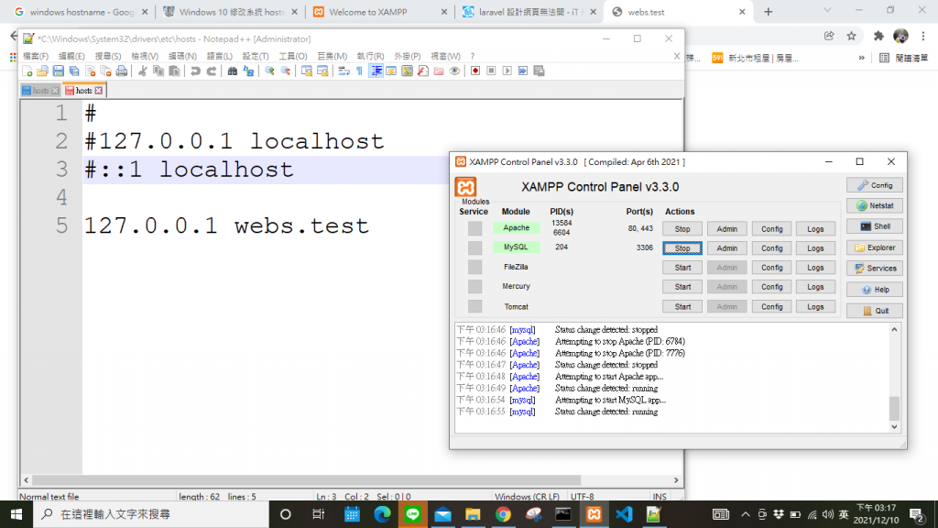Toggle the MySQL service checkbox in XAMPP
Image resolution: width=938 pixels, height=528 pixels.
tap(475, 247)
